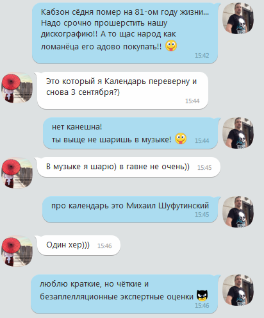The width and height of the screenshot is (264, 318).
Task: Select the 'В музыке я шарю' message bubble
Action: tap(129, 167)
